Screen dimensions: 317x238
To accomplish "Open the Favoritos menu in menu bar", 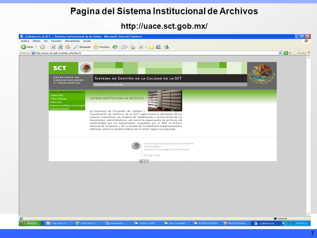I will tap(56, 41).
